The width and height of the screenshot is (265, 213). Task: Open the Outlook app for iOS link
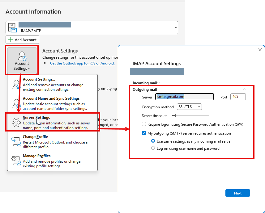pos(82,63)
